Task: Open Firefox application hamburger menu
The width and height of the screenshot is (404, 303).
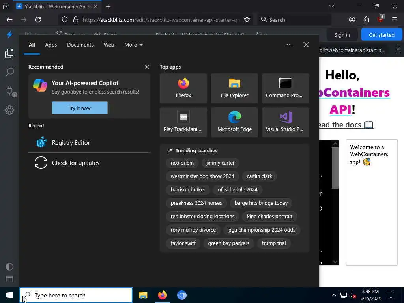Action: [x=395, y=20]
